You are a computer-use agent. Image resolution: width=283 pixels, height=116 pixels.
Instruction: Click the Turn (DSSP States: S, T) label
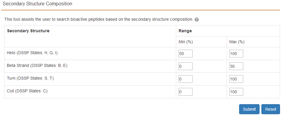(x=30, y=78)
